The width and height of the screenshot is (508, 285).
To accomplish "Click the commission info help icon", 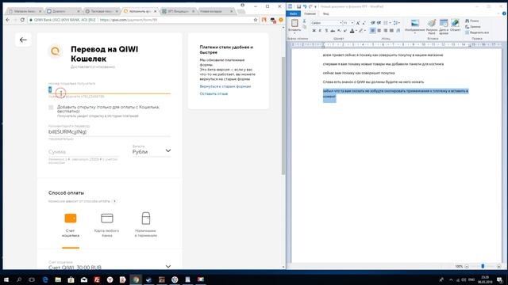I will (114, 201).
